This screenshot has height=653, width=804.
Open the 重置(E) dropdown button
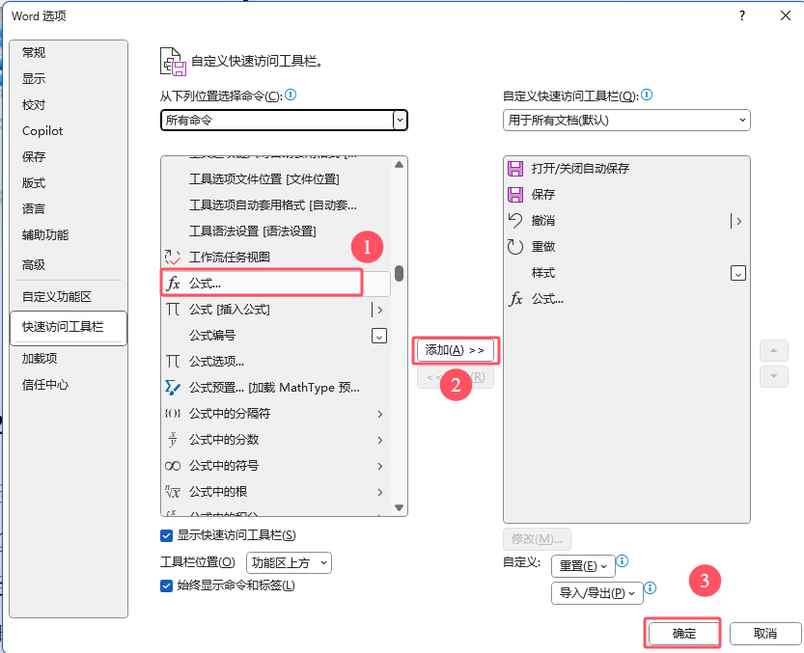pos(583,566)
